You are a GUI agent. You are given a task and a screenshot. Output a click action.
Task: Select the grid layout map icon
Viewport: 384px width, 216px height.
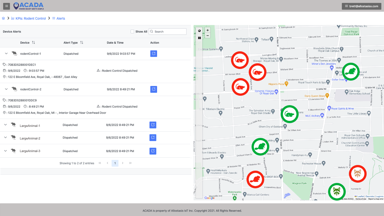pos(199,38)
